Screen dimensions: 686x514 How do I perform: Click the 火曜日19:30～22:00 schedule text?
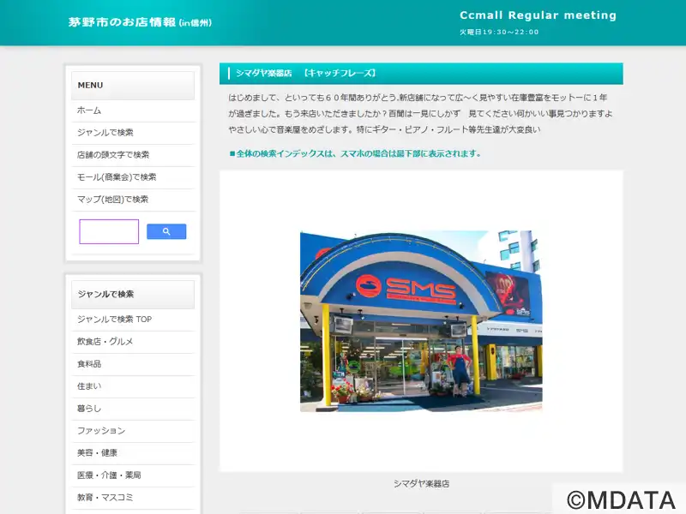coord(499,32)
